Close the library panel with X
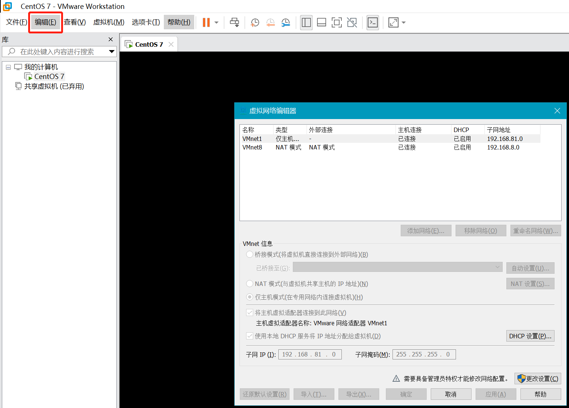Image resolution: width=569 pixels, height=408 pixels. pos(110,39)
